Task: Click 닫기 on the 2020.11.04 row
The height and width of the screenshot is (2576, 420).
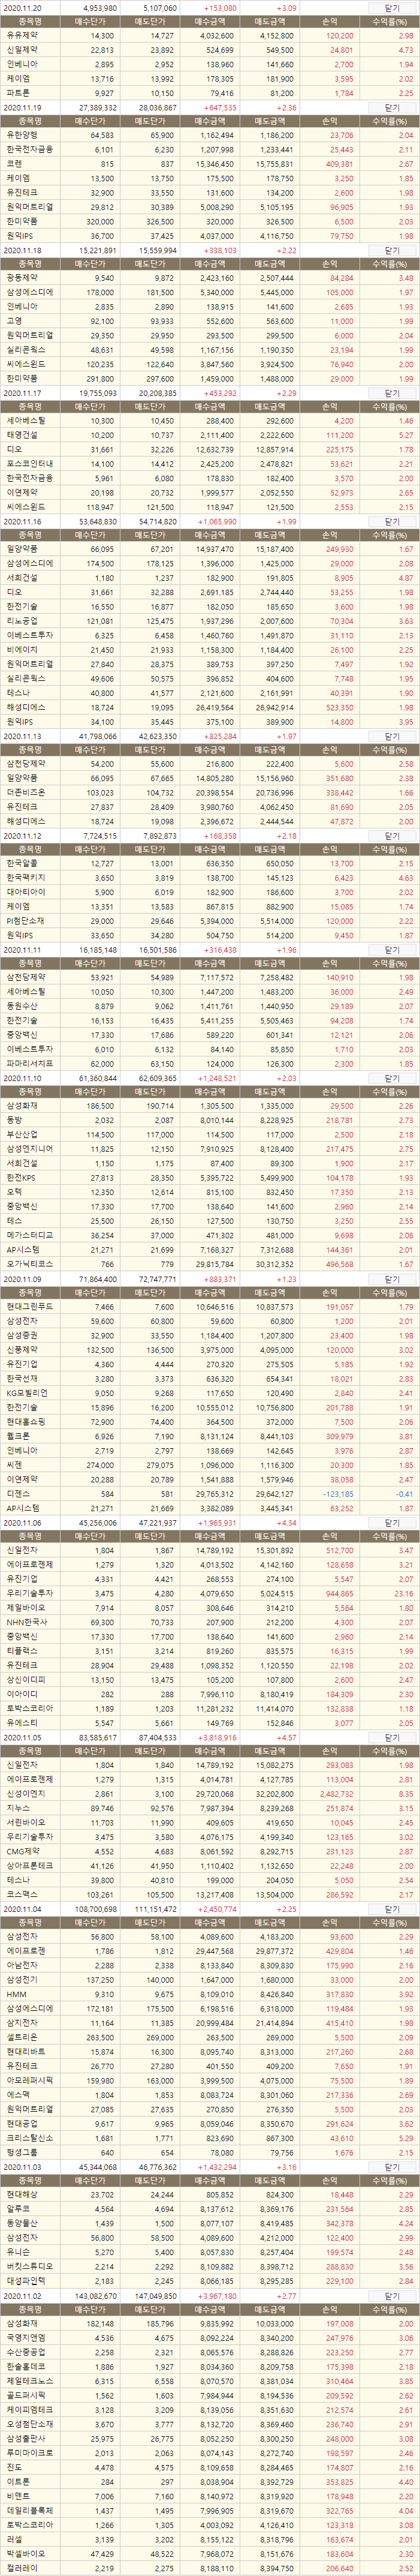Action: [x=392, y=1909]
